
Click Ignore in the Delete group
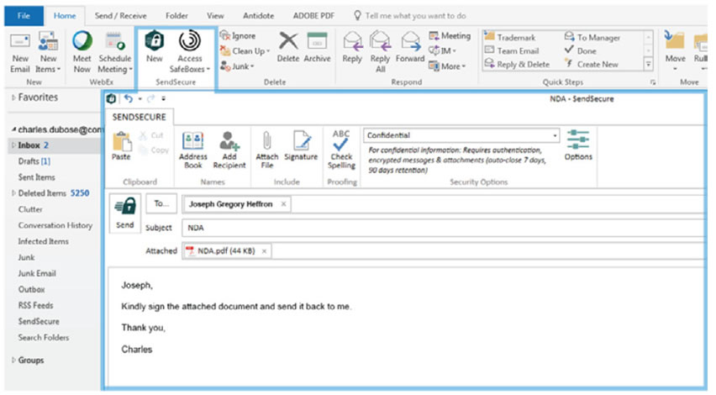238,35
